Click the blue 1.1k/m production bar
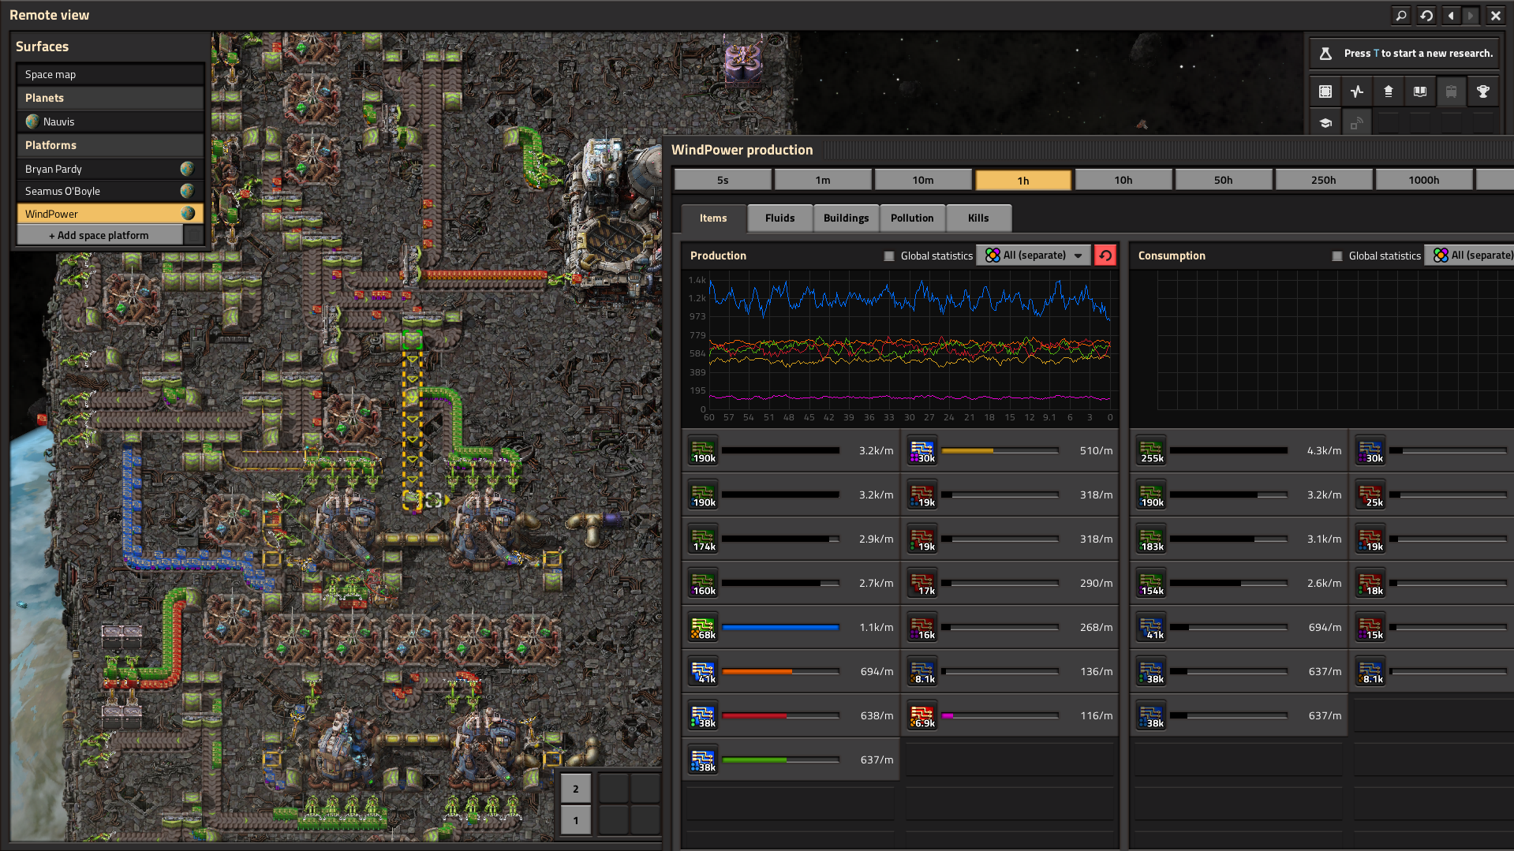 pyautogui.click(x=780, y=627)
